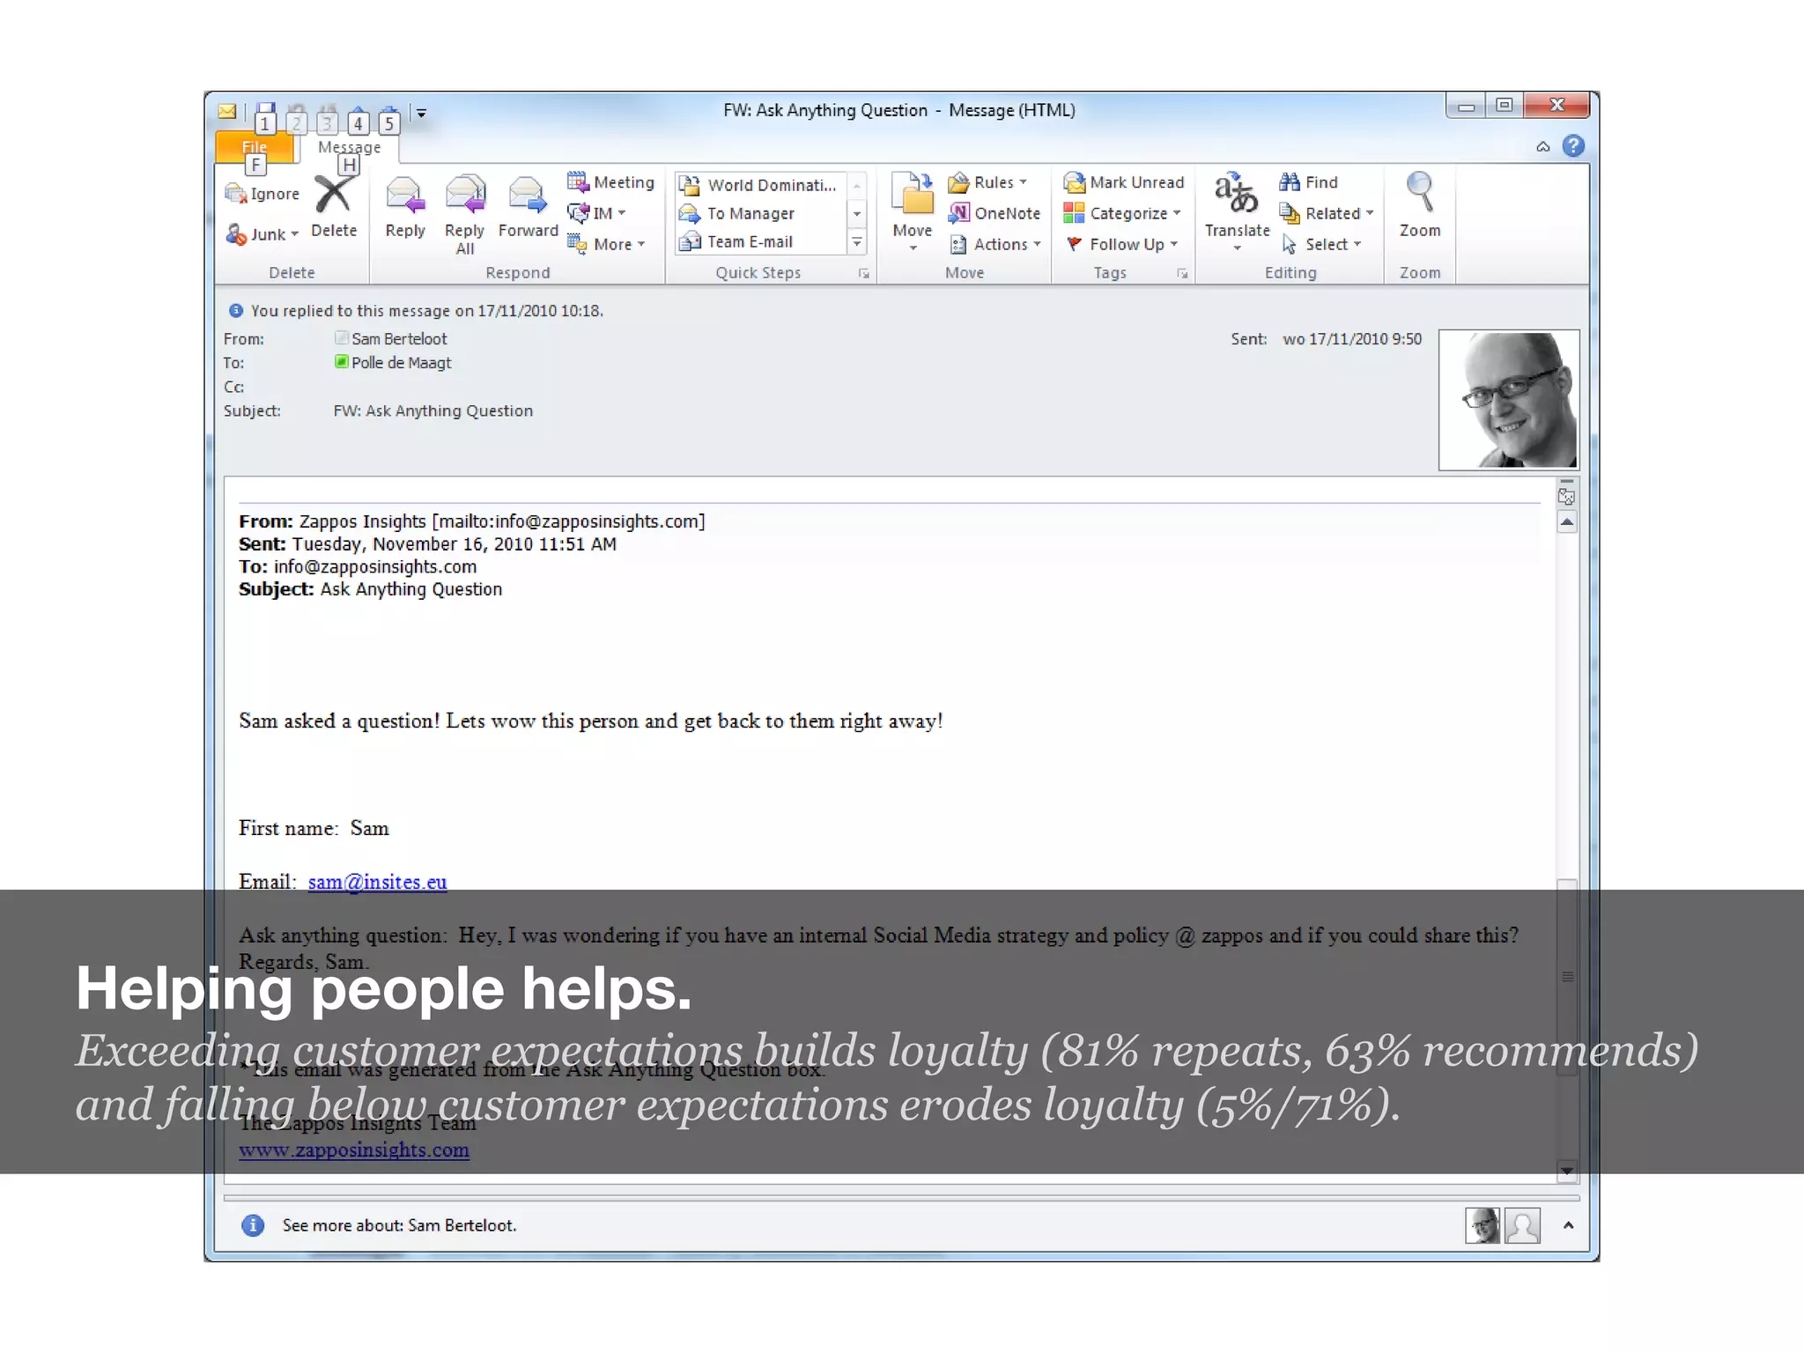The image size is (1804, 1353).
Task: Open the Rules dropdown
Action: pos(987,182)
